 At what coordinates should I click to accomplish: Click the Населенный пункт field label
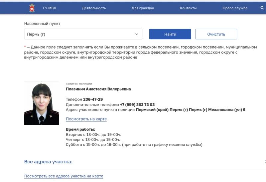(42, 24)
